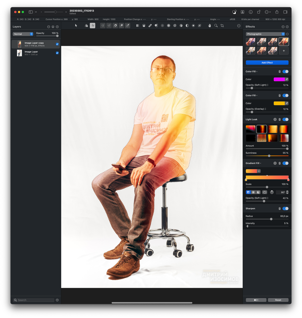The image size is (302, 318).
Task: Disable the second Color Fill switch above Opacity (Overlay)
Action: pyautogui.click(x=286, y=95)
